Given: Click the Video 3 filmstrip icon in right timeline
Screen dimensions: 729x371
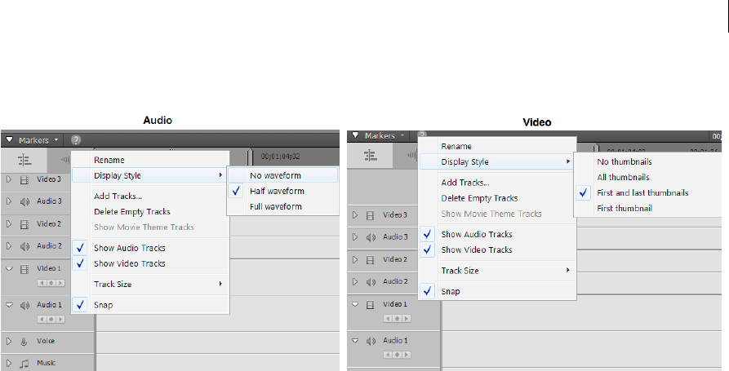Looking at the screenshot, I should tap(371, 215).
